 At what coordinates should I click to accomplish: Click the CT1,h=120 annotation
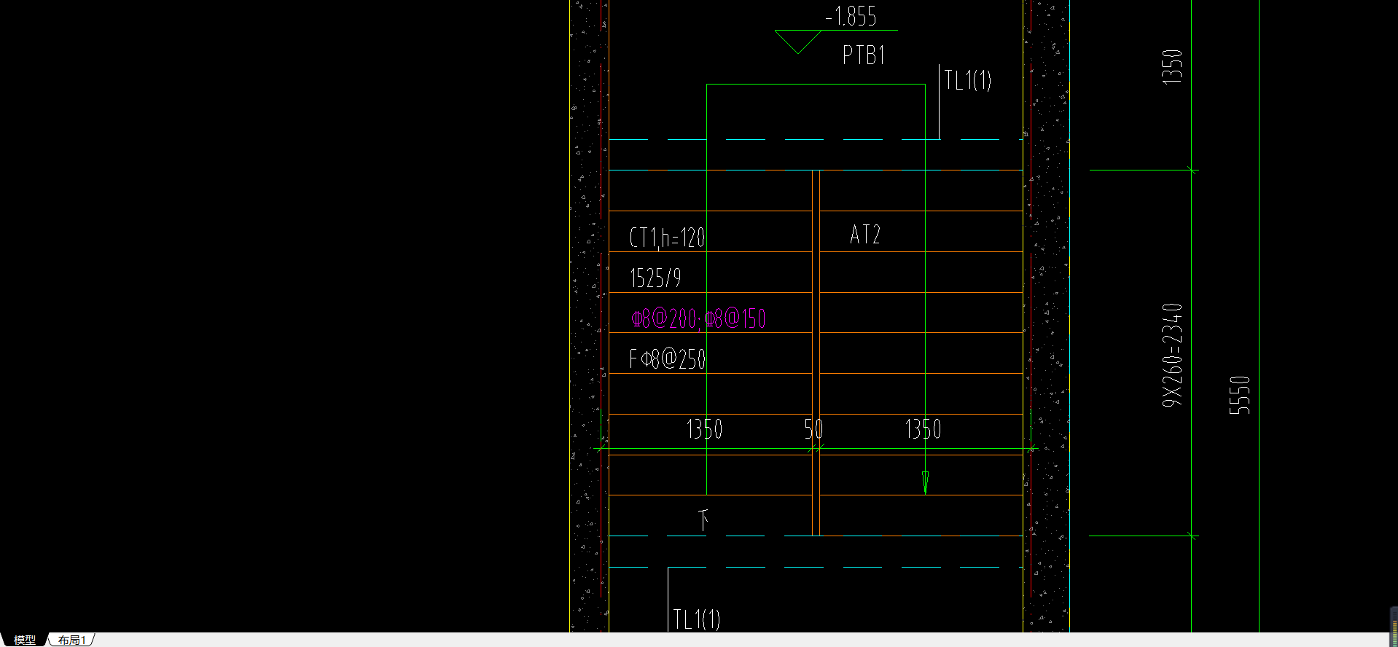(667, 238)
